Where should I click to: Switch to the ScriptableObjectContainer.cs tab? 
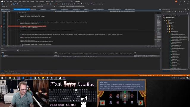click(x=114, y=10)
